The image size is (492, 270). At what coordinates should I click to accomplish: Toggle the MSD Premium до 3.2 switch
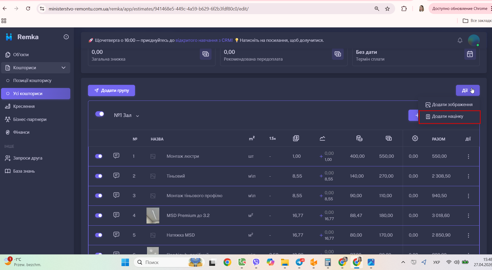pos(99,215)
